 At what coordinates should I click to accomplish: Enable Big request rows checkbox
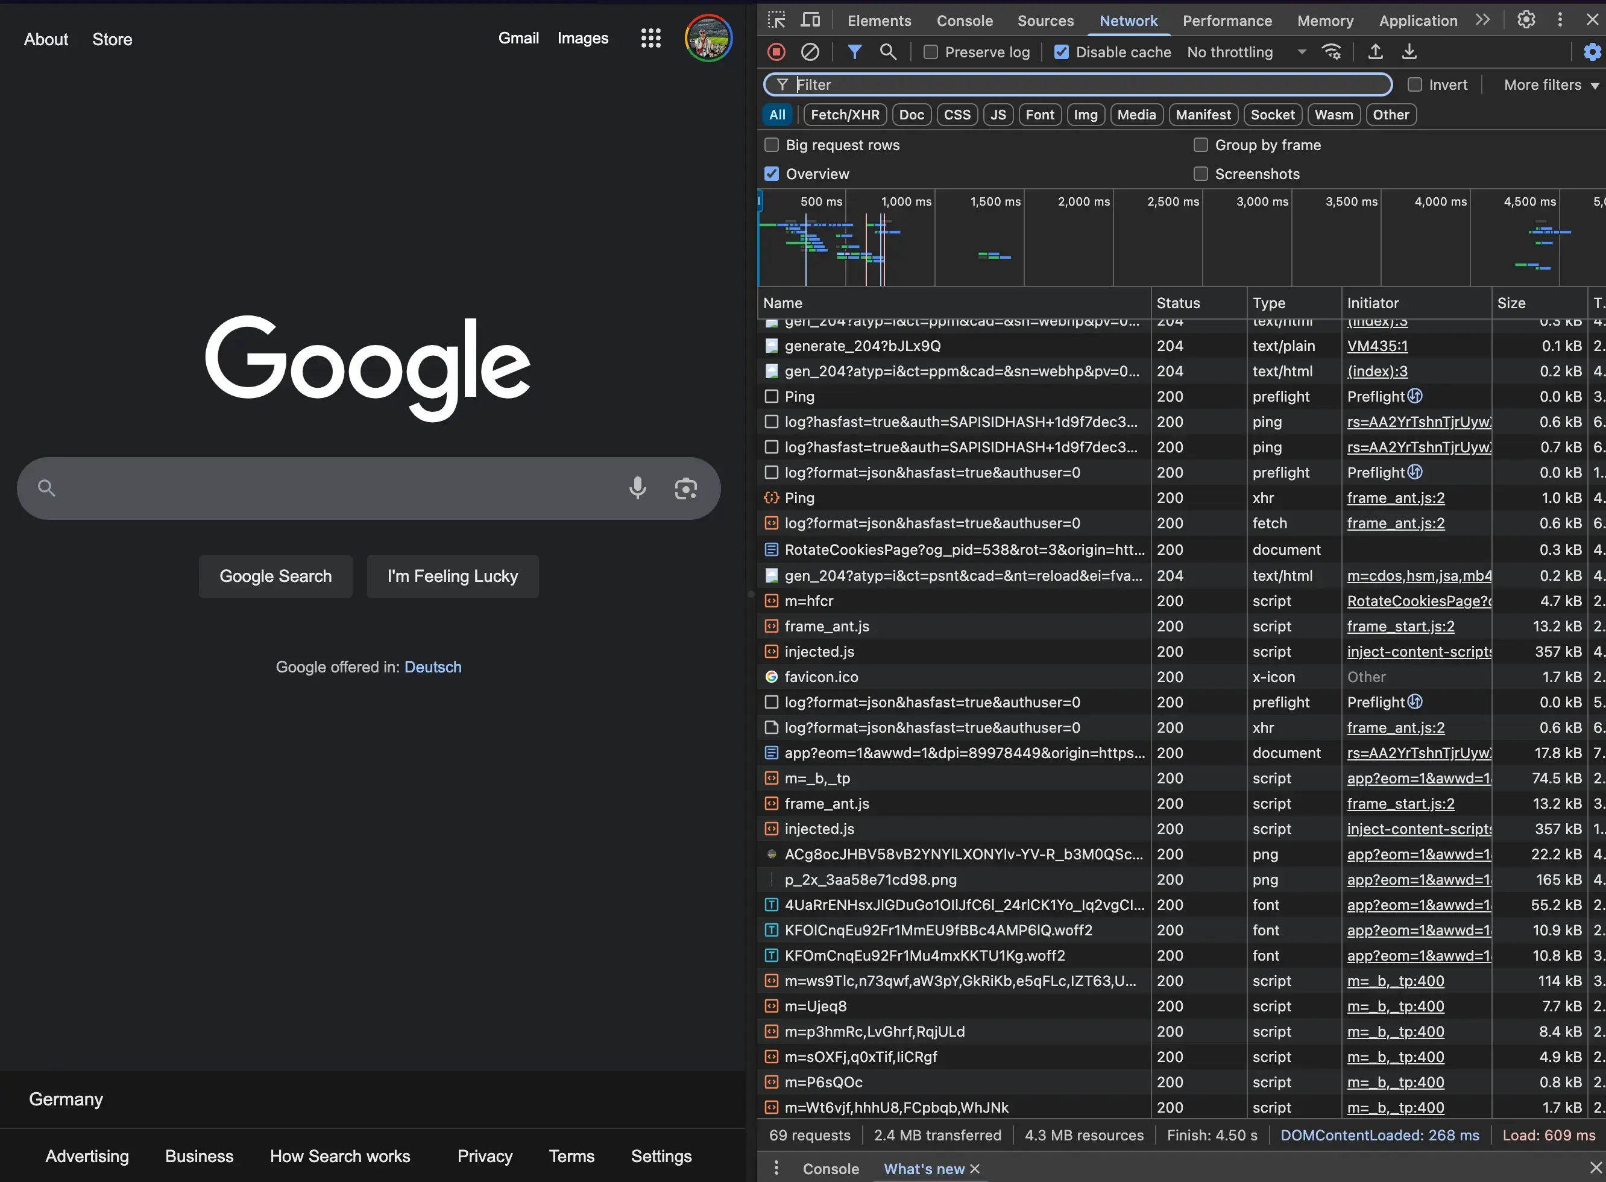coord(772,145)
